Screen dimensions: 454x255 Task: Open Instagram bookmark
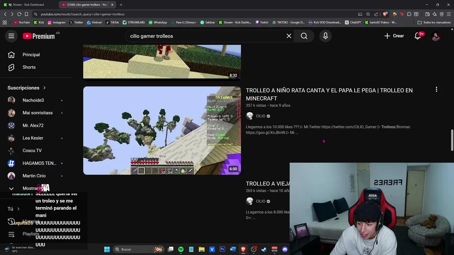click(x=56, y=22)
